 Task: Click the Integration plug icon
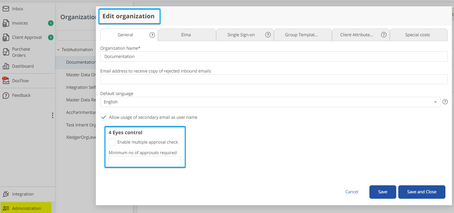[6, 194]
